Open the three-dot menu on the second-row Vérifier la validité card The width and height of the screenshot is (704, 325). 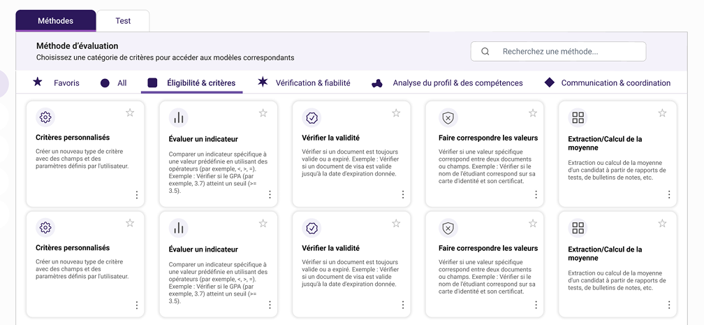[x=403, y=305]
